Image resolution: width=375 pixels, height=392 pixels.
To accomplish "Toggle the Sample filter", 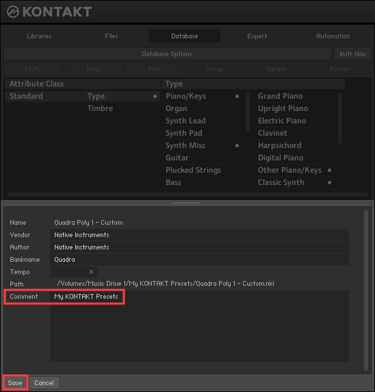I will (x=276, y=69).
